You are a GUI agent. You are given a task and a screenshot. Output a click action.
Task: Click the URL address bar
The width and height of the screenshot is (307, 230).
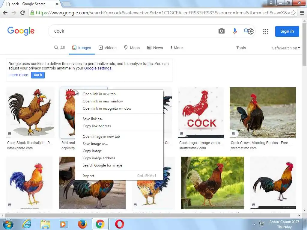point(162,13)
